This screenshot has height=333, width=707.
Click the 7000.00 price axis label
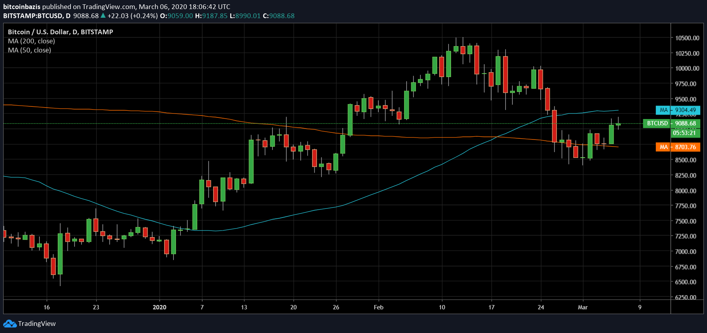coord(686,252)
